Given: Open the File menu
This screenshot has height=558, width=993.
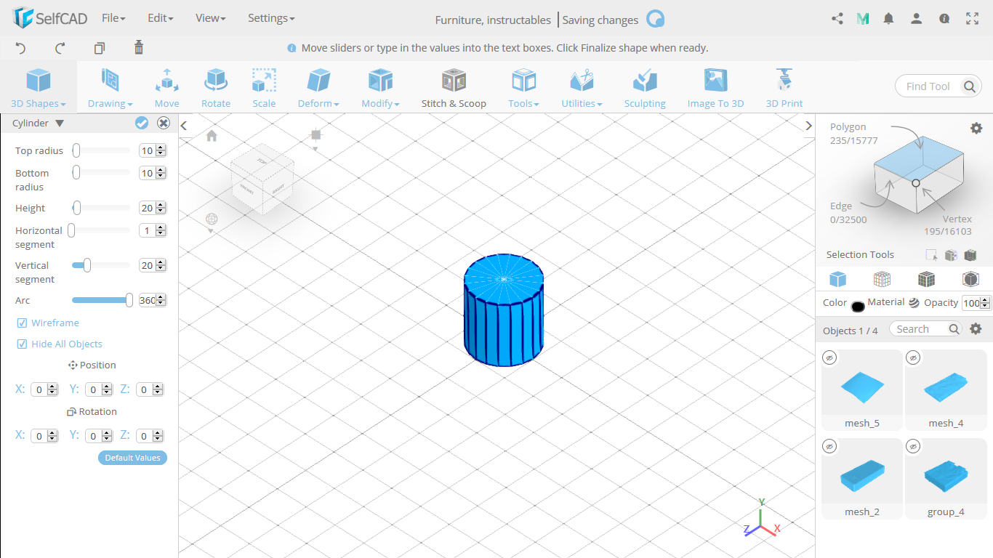Looking at the screenshot, I should click(x=114, y=18).
